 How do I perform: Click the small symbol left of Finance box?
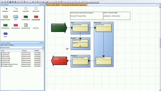[67, 49]
